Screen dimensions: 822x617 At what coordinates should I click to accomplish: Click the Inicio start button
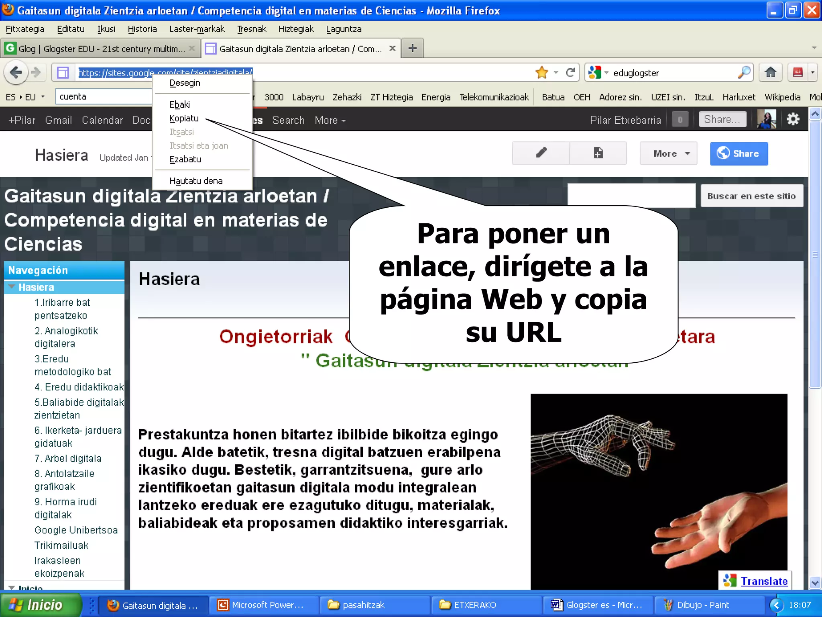[x=40, y=605]
